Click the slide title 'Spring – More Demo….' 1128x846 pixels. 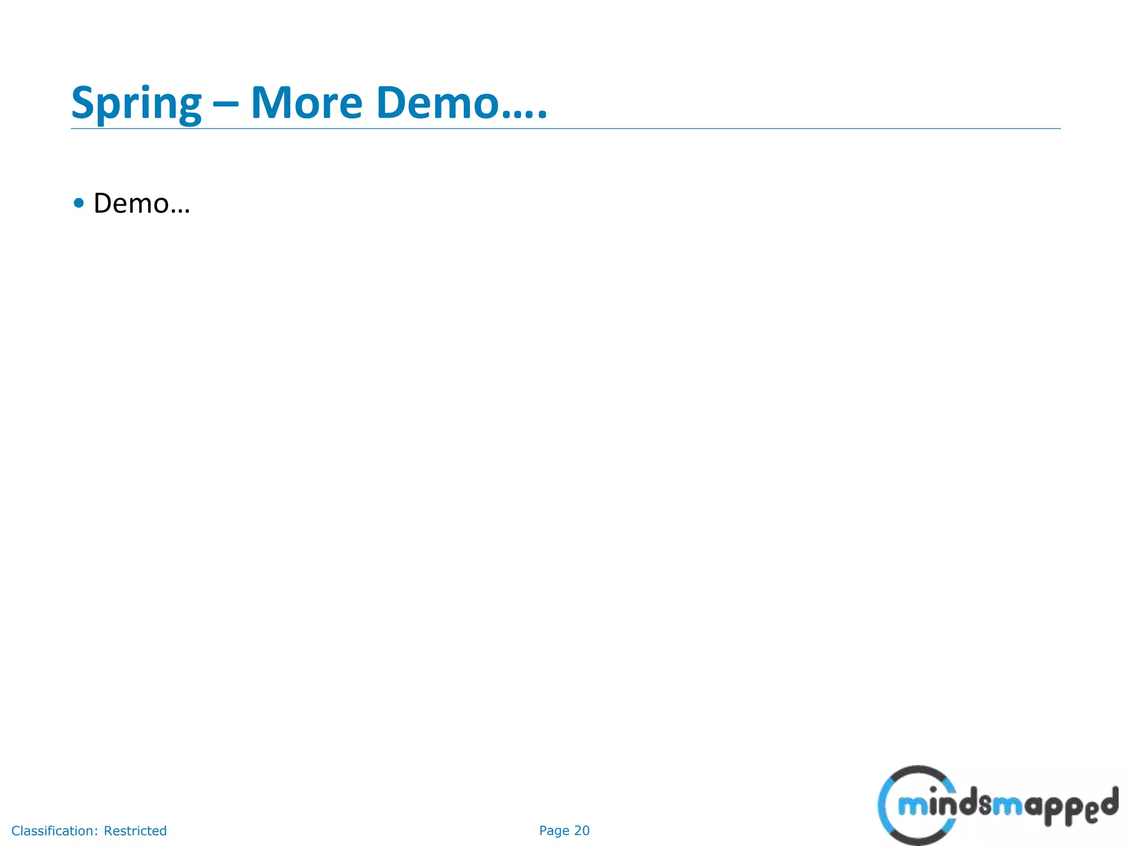(310, 103)
